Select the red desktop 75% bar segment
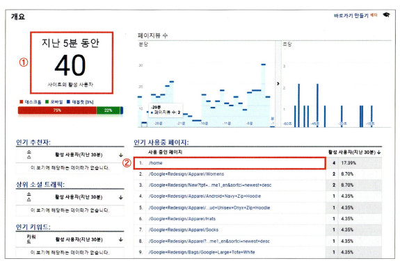The height and width of the screenshot is (261, 400). (x=57, y=110)
